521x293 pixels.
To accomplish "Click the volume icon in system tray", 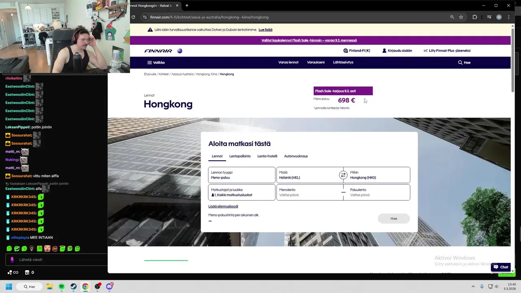I will [496, 286].
